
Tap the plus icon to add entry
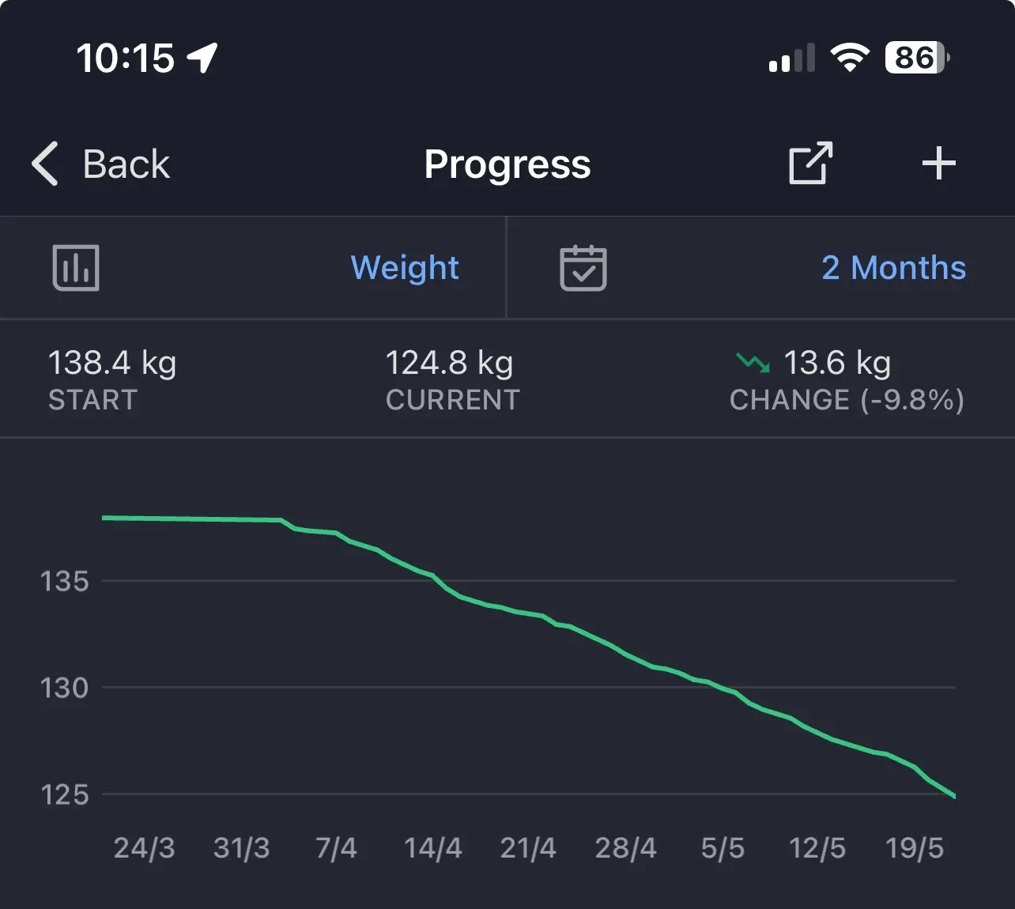(938, 164)
